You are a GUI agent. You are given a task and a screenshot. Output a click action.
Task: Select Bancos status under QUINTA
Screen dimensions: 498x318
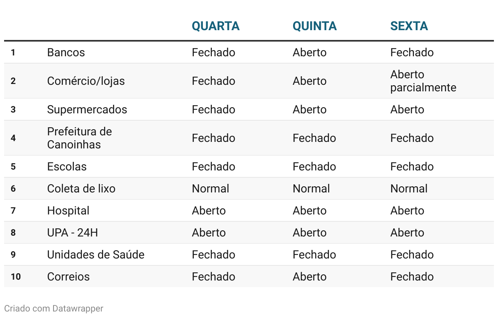click(309, 53)
